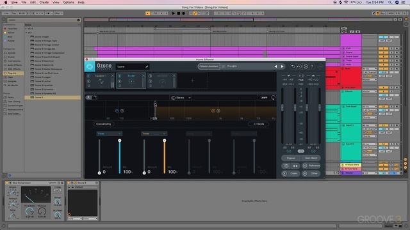Select the highlighted Ozone 9 browser entry
This screenshot has width=410, height=230.
(53, 98)
